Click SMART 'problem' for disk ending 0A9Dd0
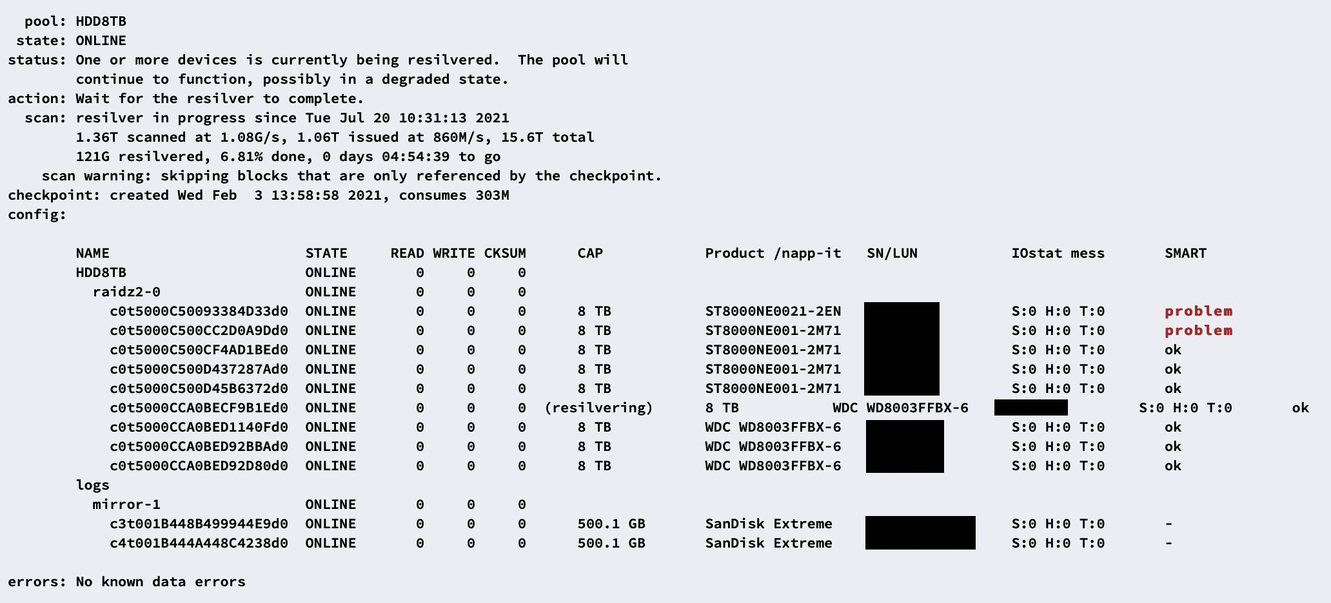 pos(1198,330)
